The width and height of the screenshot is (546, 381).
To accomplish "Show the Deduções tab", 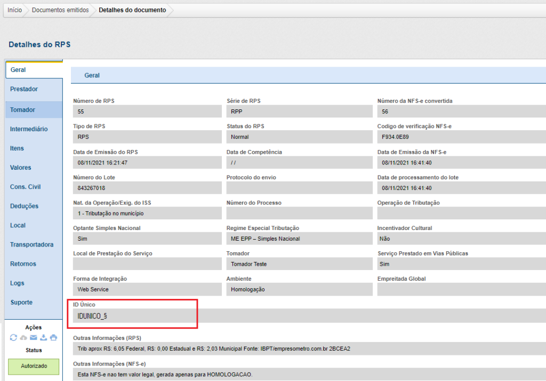I will pos(24,206).
